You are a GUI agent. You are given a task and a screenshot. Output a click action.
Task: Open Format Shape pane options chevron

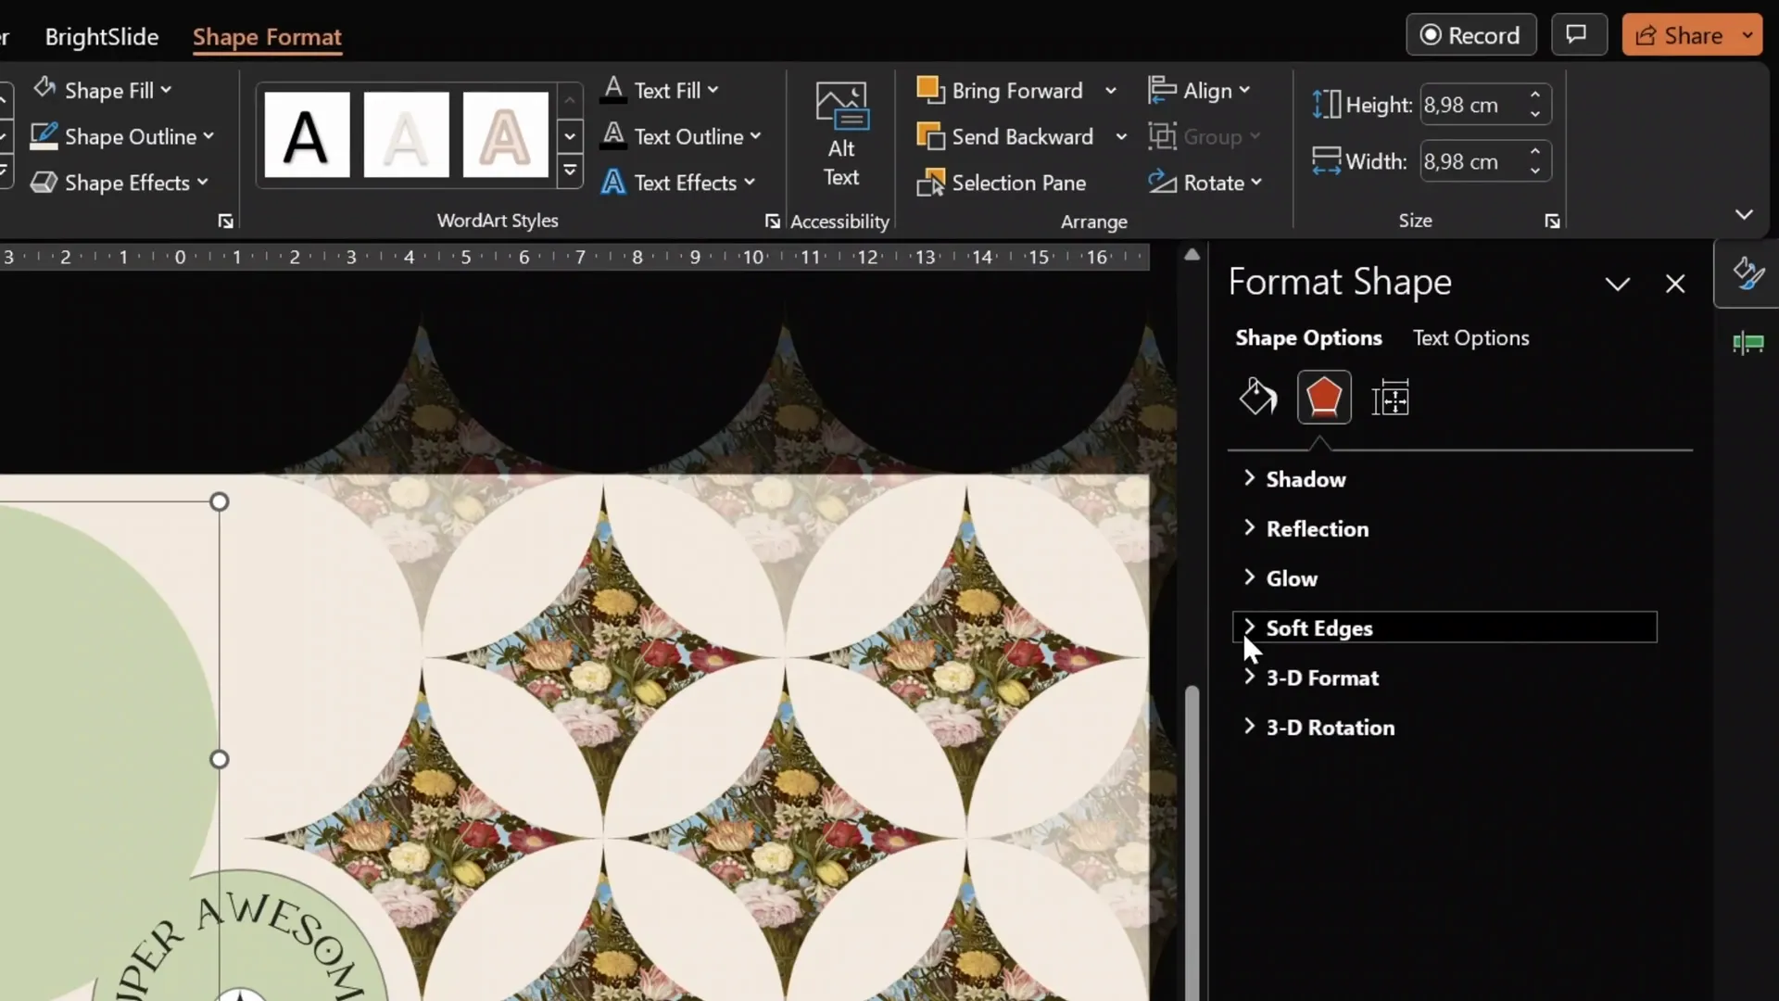point(1618,284)
